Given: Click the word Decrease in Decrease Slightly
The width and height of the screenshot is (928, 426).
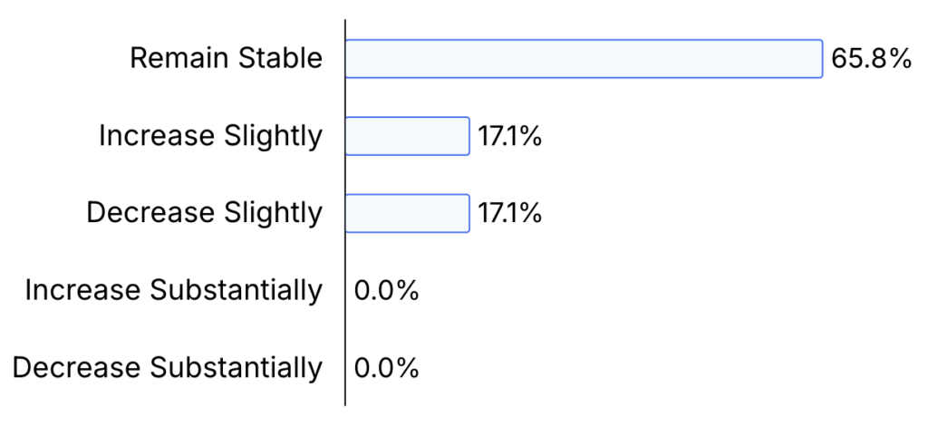Looking at the screenshot, I should 151,213.
